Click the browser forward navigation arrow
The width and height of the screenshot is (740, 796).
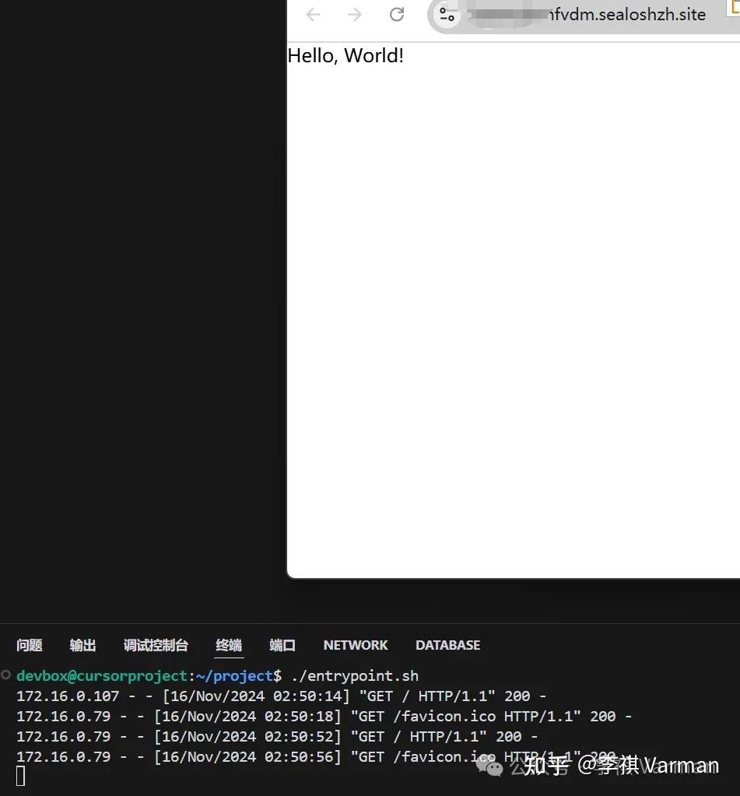(354, 14)
